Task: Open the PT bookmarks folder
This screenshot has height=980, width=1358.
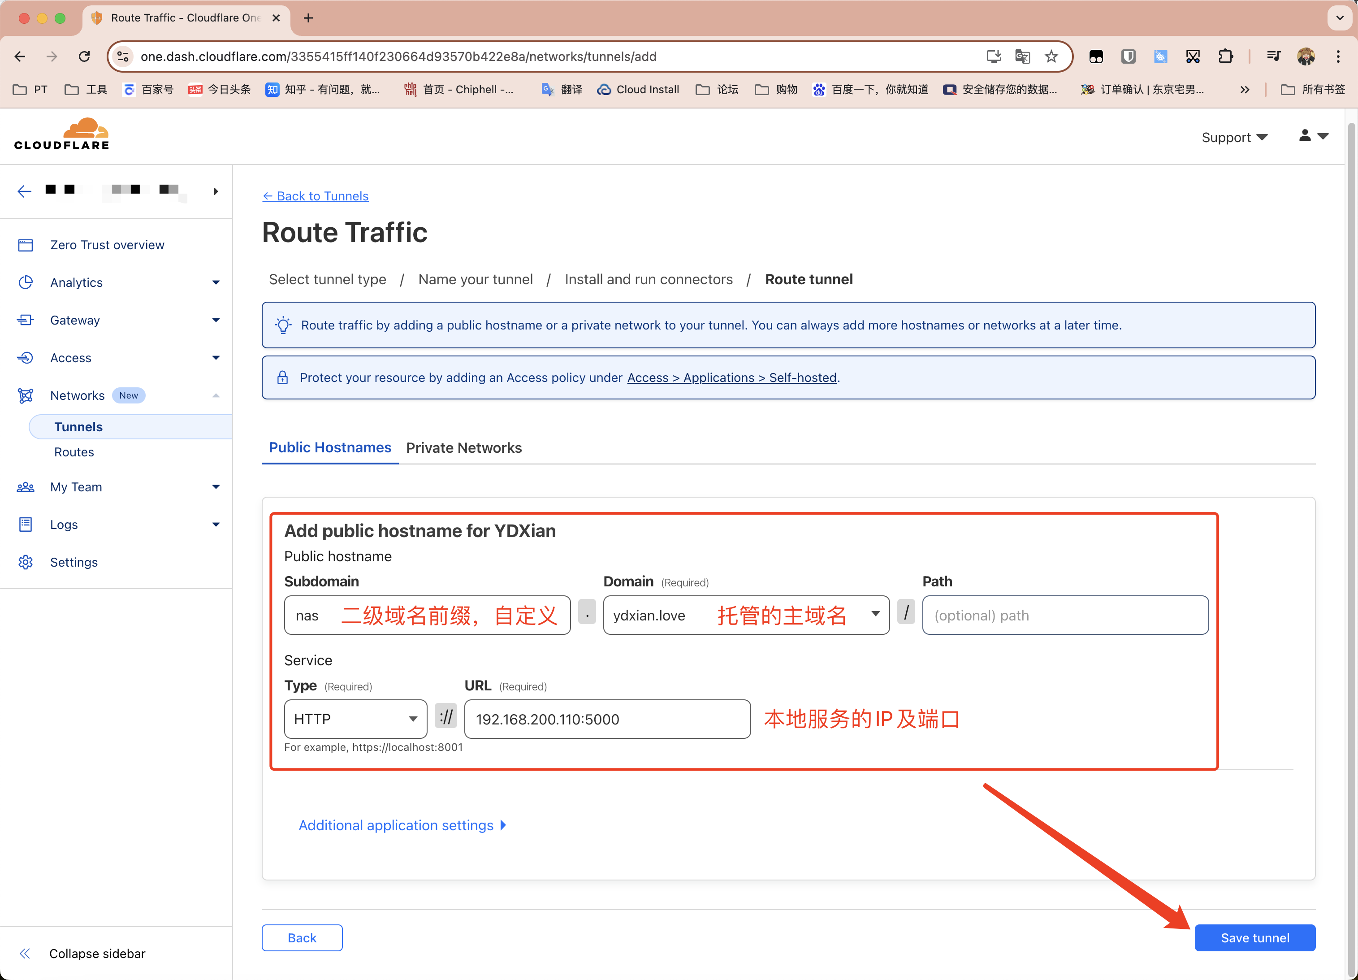Action: (x=30, y=89)
